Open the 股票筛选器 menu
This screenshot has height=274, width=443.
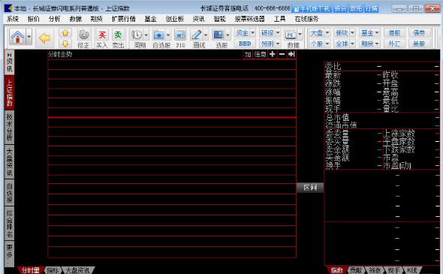(250, 19)
